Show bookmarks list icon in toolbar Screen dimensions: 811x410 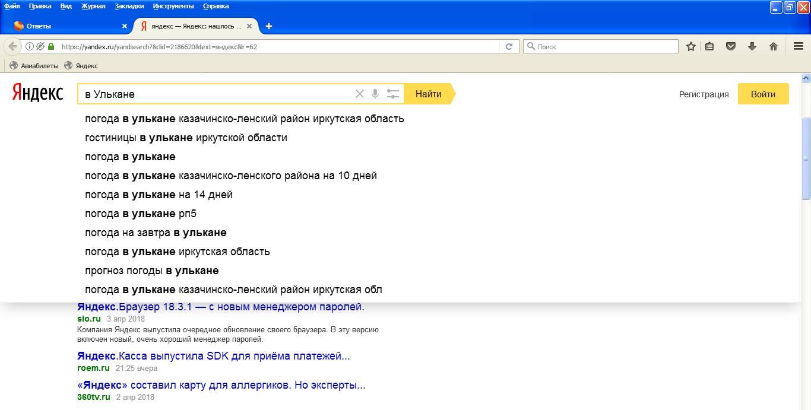pos(709,46)
